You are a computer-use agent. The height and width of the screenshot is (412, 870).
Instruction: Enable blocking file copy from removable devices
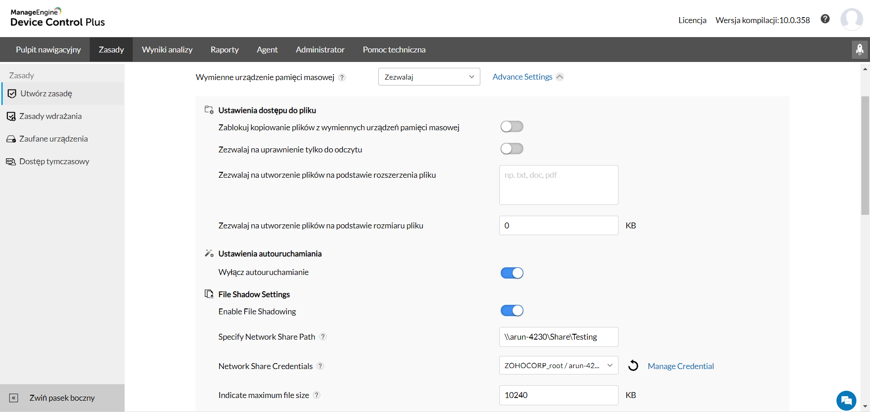pyautogui.click(x=512, y=127)
